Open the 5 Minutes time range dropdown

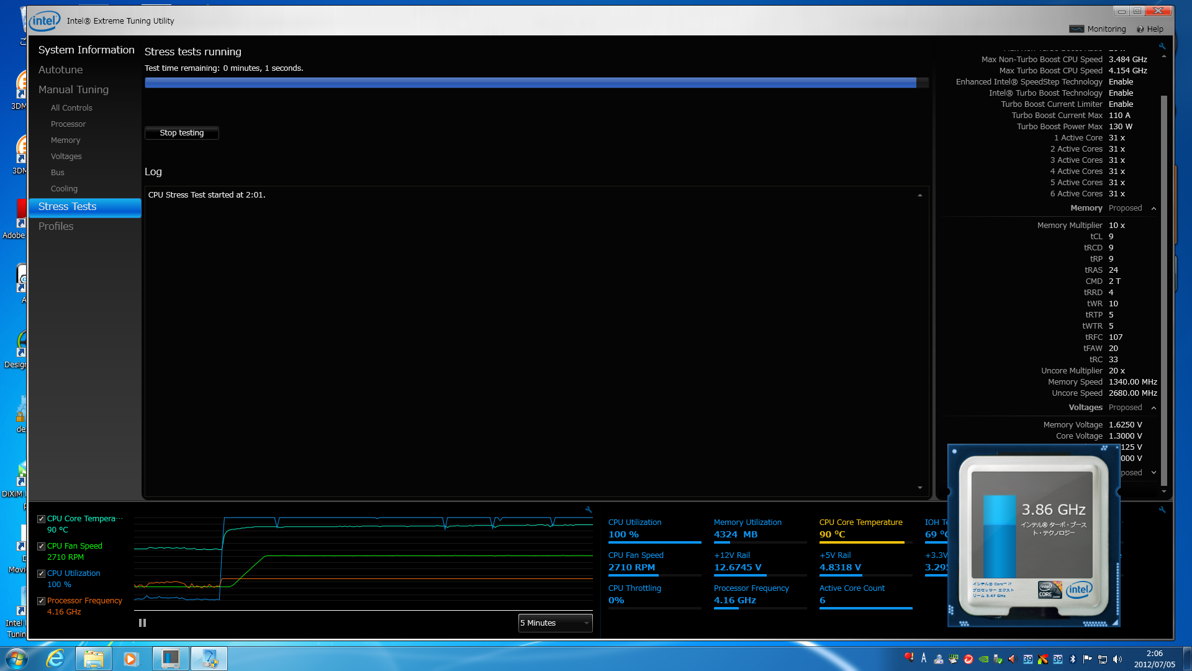click(x=555, y=623)
